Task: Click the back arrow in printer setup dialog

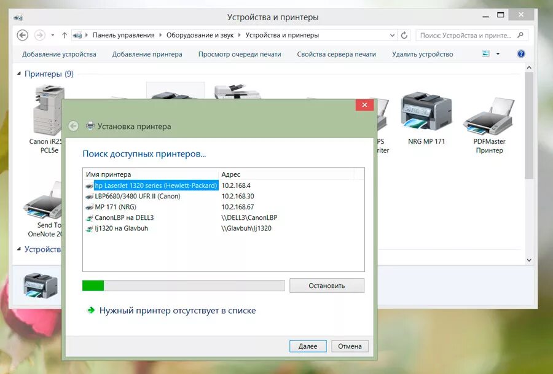Action: pos(73,126)
